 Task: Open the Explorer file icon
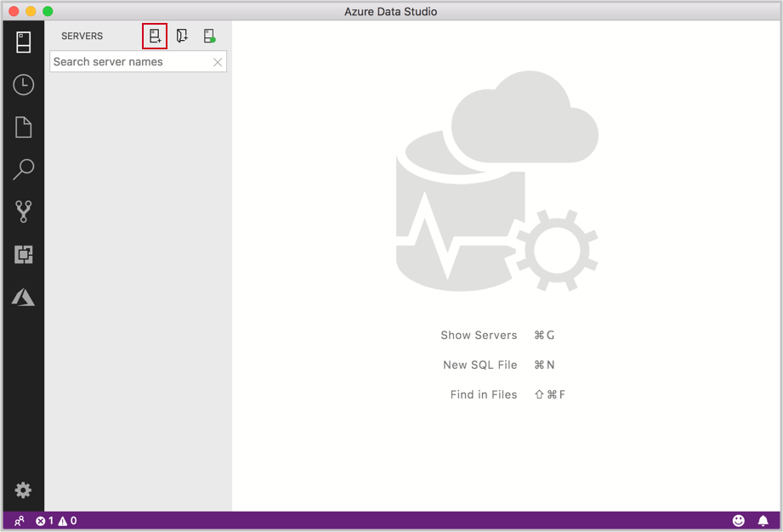tap(24, 127)
